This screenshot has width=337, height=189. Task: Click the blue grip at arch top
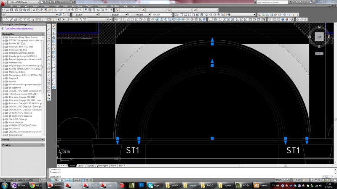(212, 43)
